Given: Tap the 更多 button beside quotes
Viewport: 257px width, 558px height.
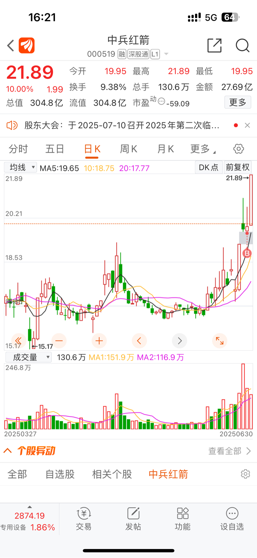Looking at the screenshot, I should click(x=238, y=102).
